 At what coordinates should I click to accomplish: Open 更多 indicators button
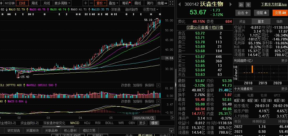[142, 123]
